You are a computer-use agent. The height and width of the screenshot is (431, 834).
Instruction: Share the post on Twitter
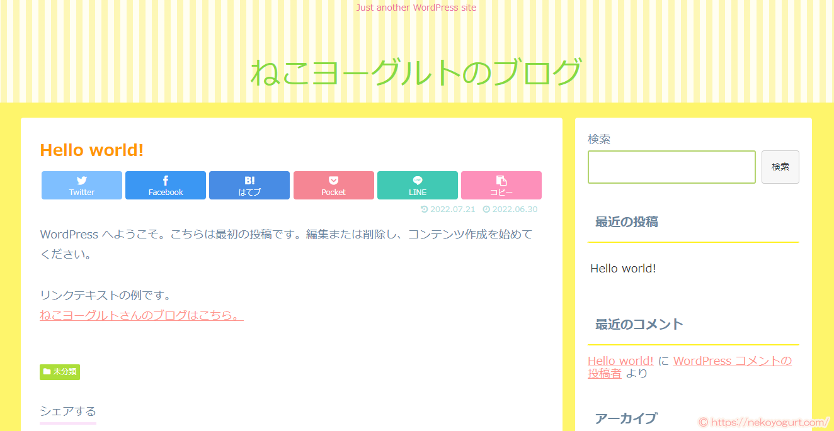pos(81,185)
